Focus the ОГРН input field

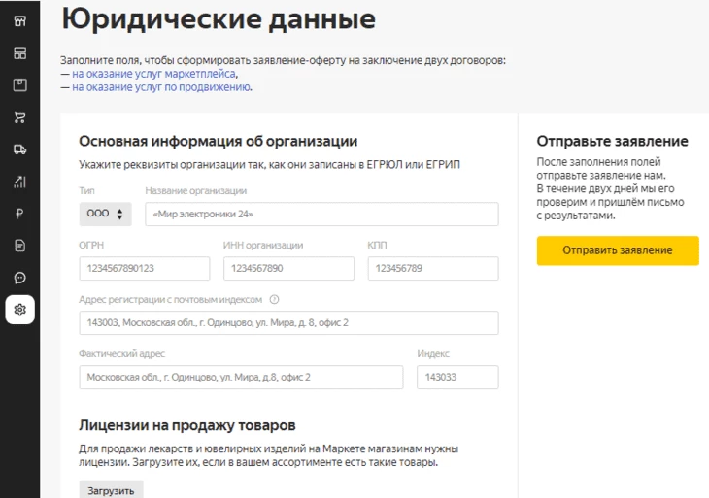point(145,269)
